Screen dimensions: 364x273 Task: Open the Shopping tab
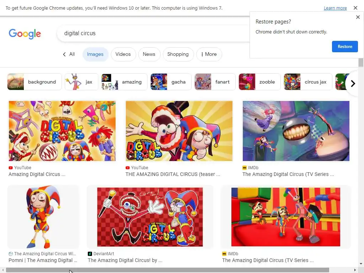tap(178, 54)
